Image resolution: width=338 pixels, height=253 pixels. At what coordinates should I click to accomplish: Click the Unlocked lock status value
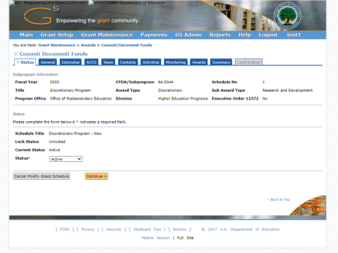(x=57, y=142)
